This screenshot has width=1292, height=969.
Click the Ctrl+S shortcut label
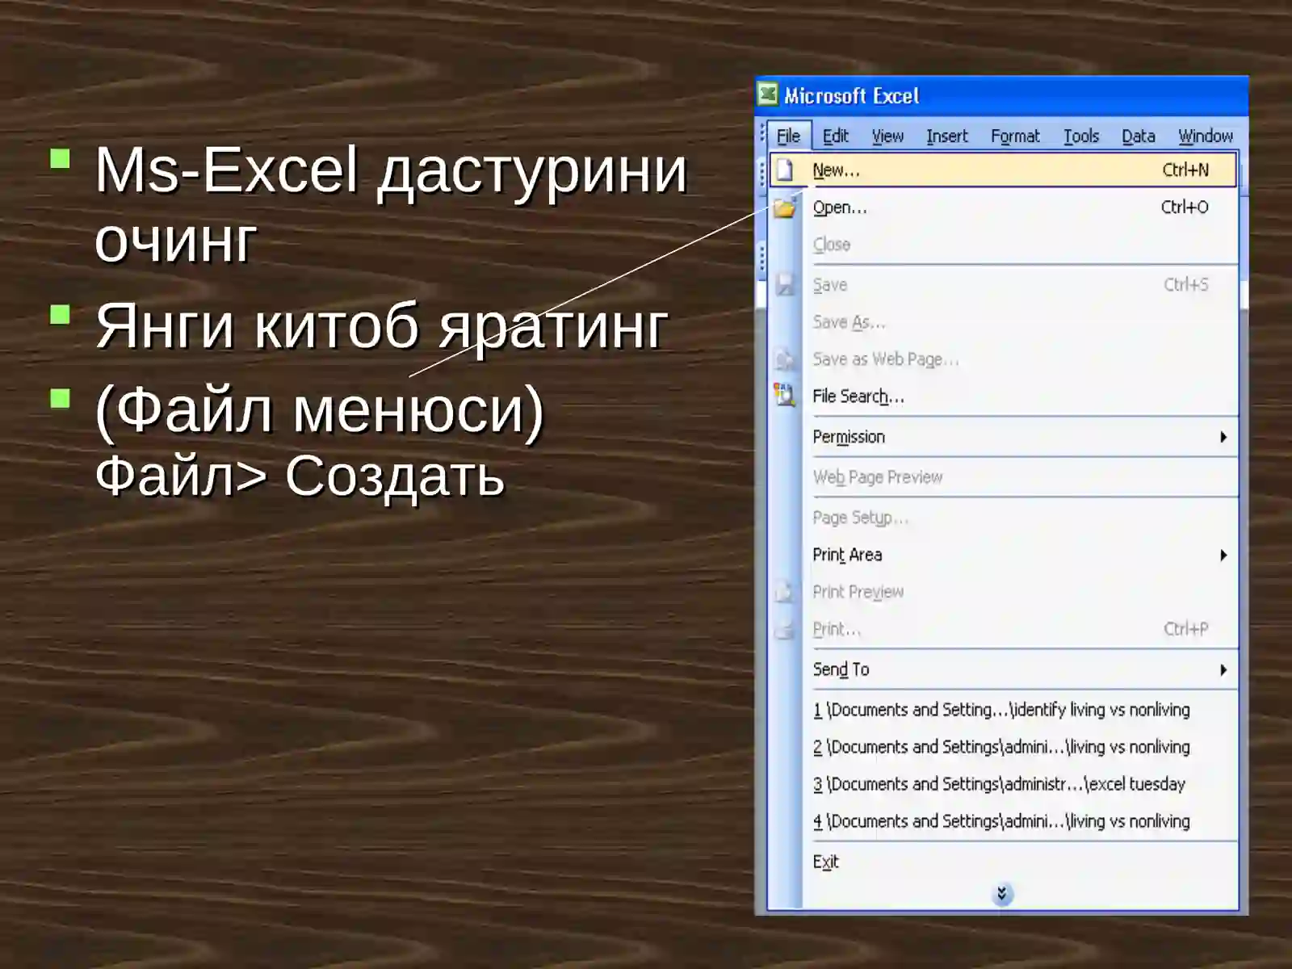pyautogui.click(x=1186, y=284)
